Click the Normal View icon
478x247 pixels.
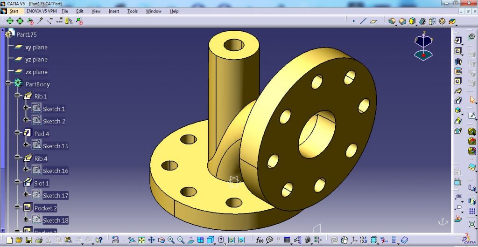pos(190,240)
